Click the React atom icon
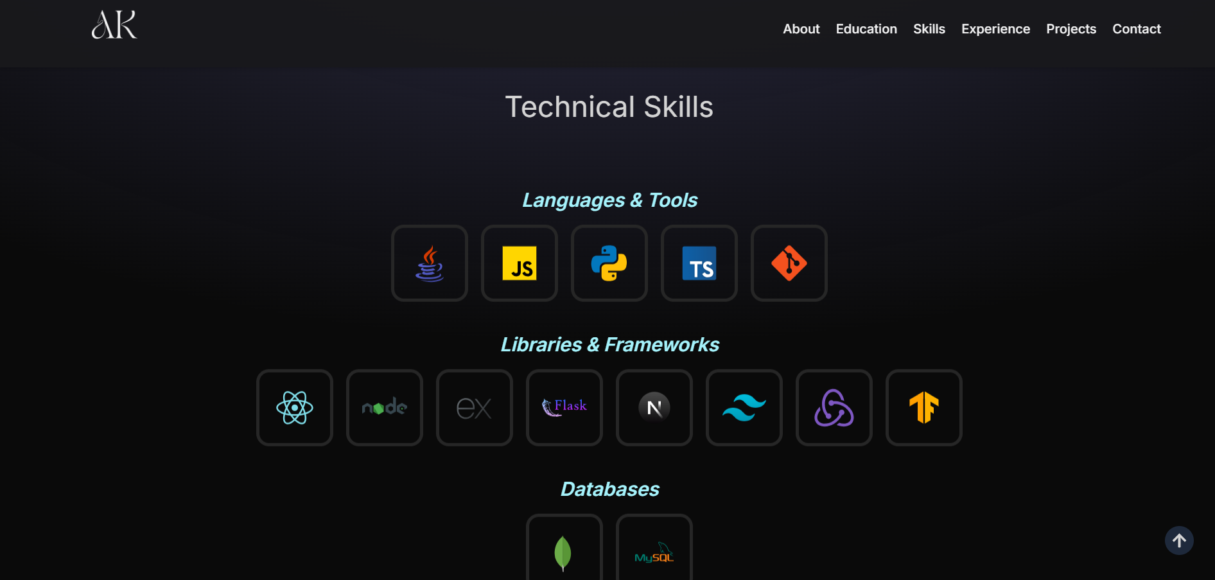 click(295, 408)
